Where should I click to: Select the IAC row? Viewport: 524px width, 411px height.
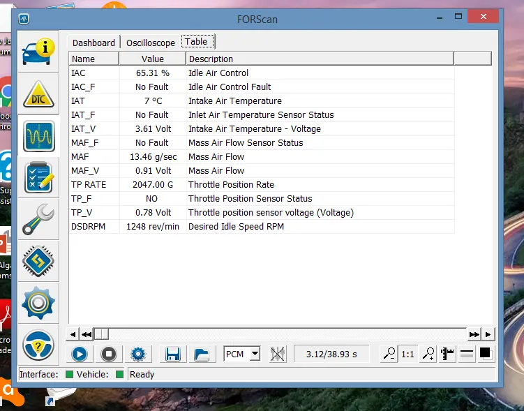pyautogui.click(x=262, y=73)
